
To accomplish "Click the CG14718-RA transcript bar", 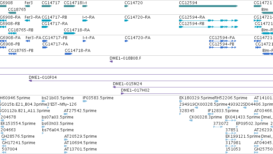I will tap(70, 33).
